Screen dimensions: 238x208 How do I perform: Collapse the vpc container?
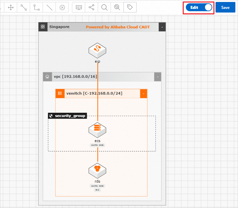pos(158,77)
